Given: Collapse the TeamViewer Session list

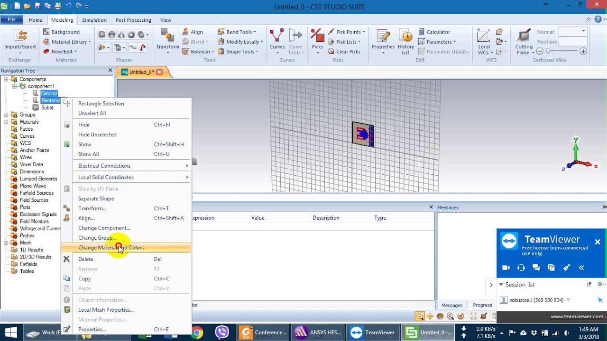Looking at the screenshot, I should 501,285.
